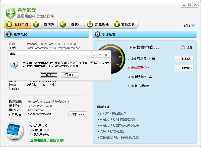Click the green shield app logo
This screenshot has height=147, width=201.
click(11, 13)
